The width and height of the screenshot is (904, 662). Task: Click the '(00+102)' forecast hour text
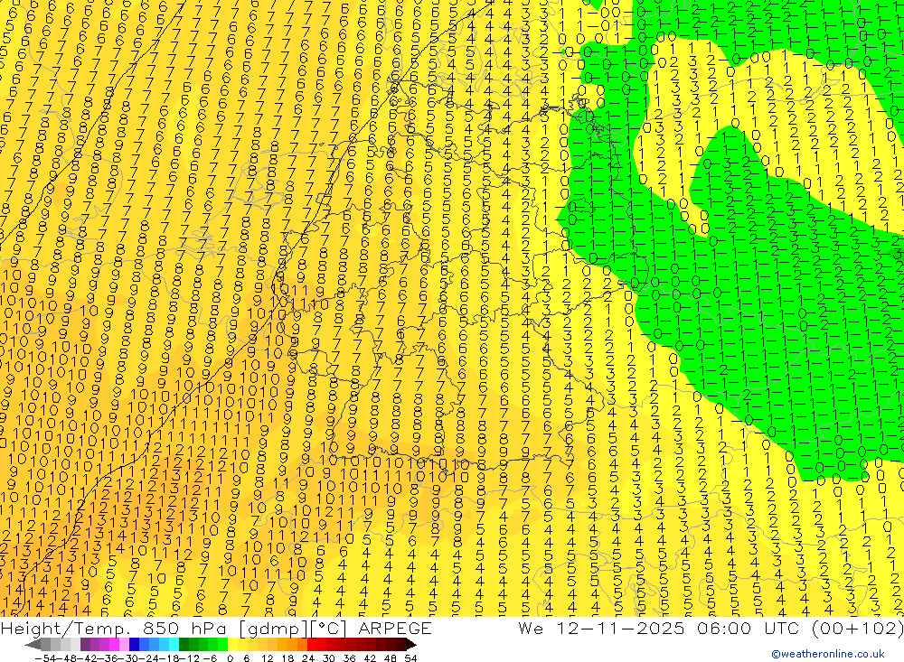(x=858, y=629)
